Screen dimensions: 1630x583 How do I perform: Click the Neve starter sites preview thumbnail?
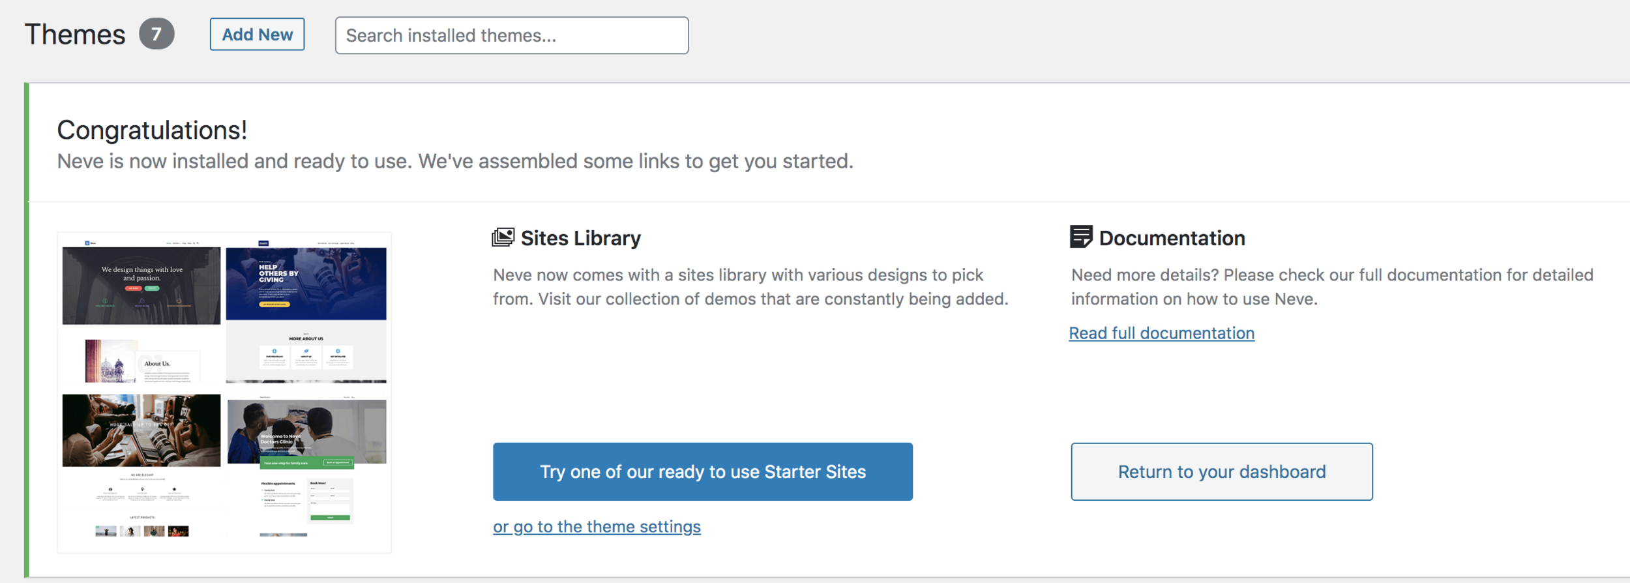[x=224, y=393]
